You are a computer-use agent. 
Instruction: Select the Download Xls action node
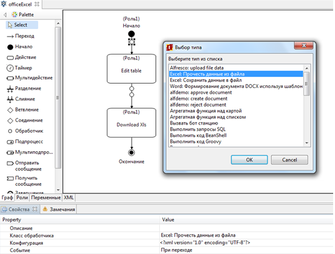pyautogui.click(x=131, y=123)
